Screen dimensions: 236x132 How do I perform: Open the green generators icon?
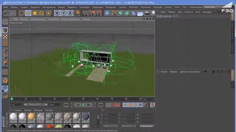coord(121,13)
